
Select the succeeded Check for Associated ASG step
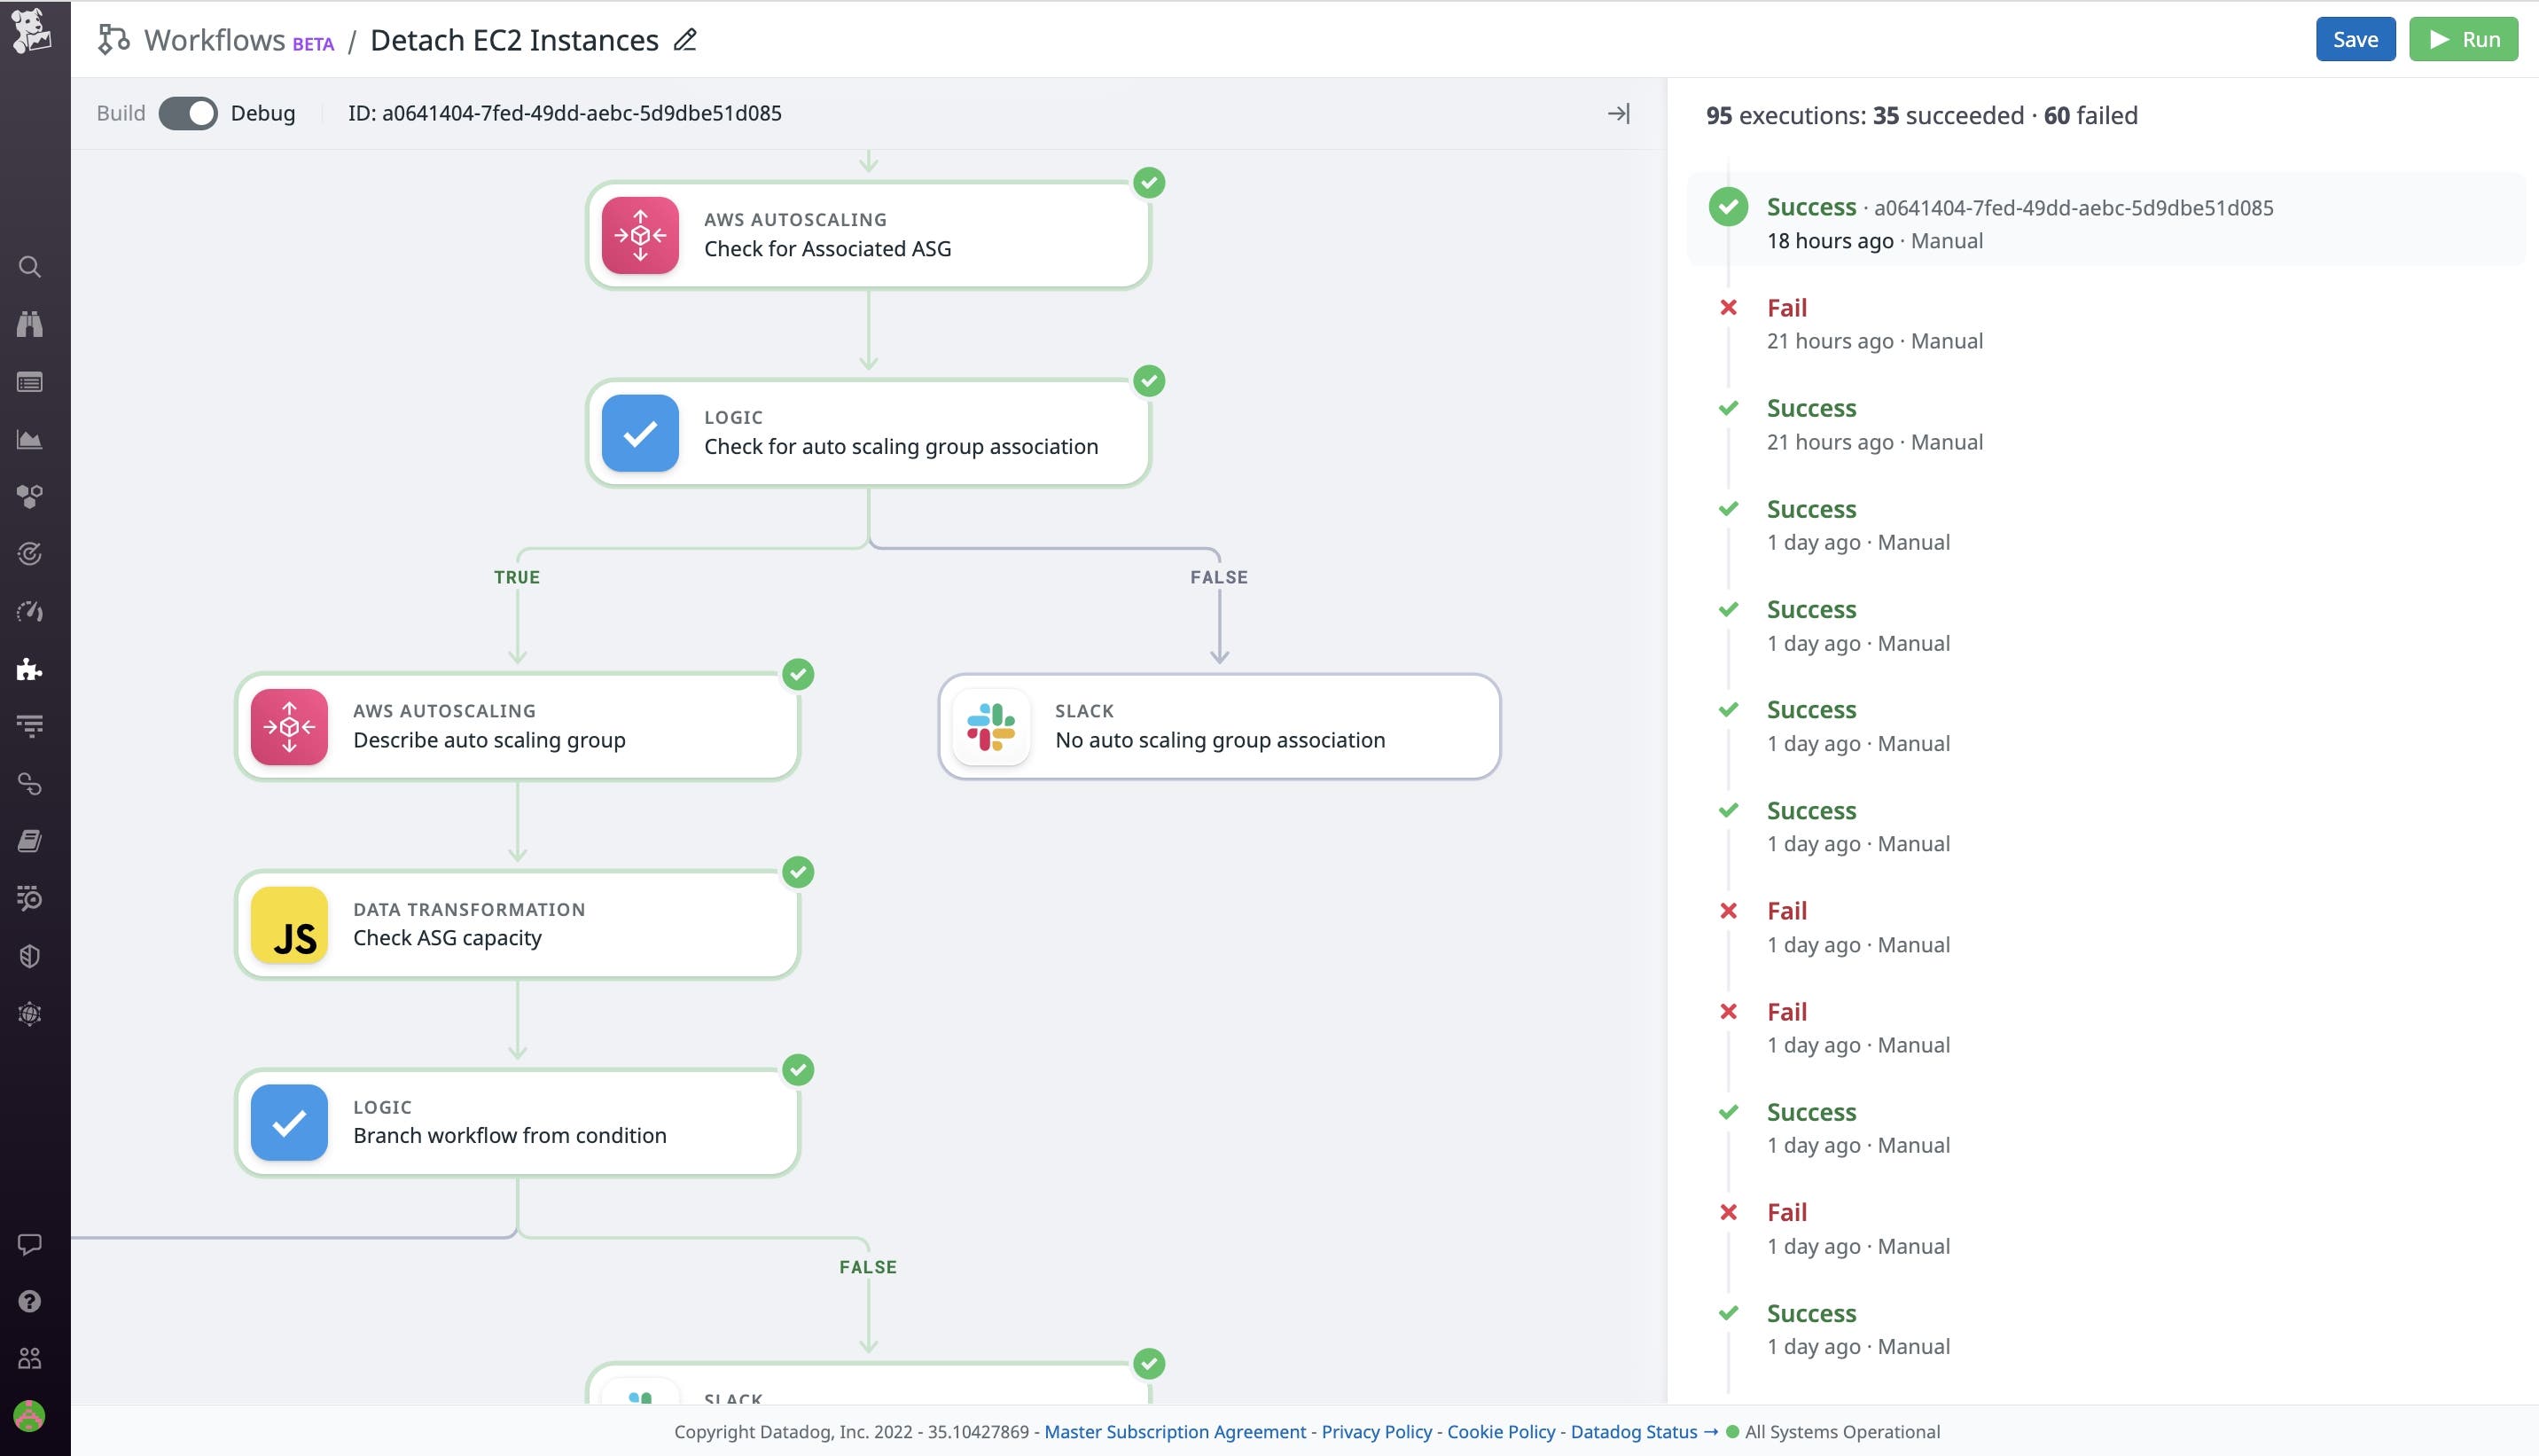coord(869,234)
